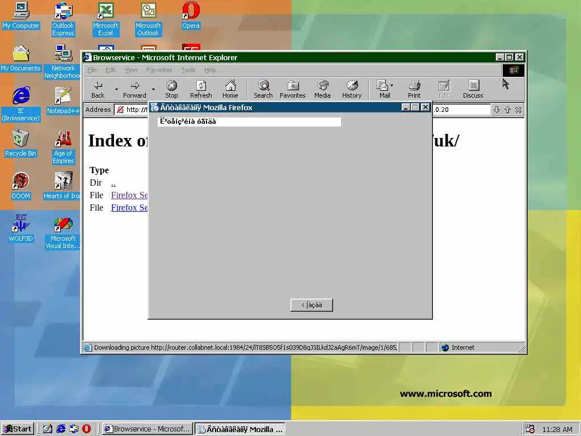581x436 pixels.
Task: Print the current page
Action: (414, 90)
